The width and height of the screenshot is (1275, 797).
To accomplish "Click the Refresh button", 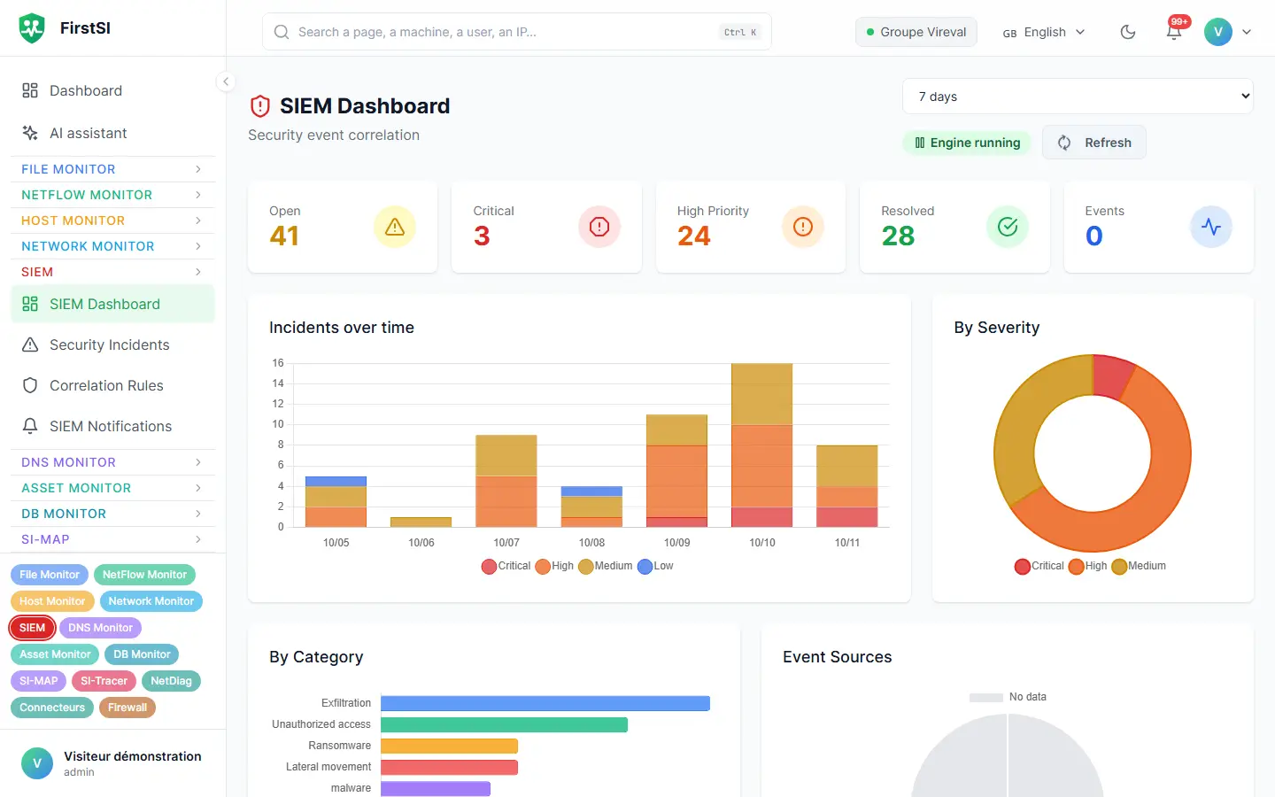I will coord(1094,143).
